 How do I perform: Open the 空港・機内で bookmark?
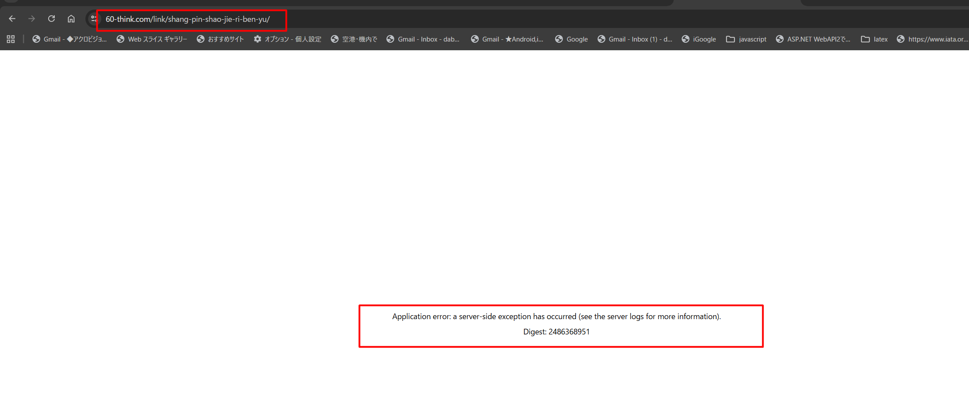(x=354, y=39)
